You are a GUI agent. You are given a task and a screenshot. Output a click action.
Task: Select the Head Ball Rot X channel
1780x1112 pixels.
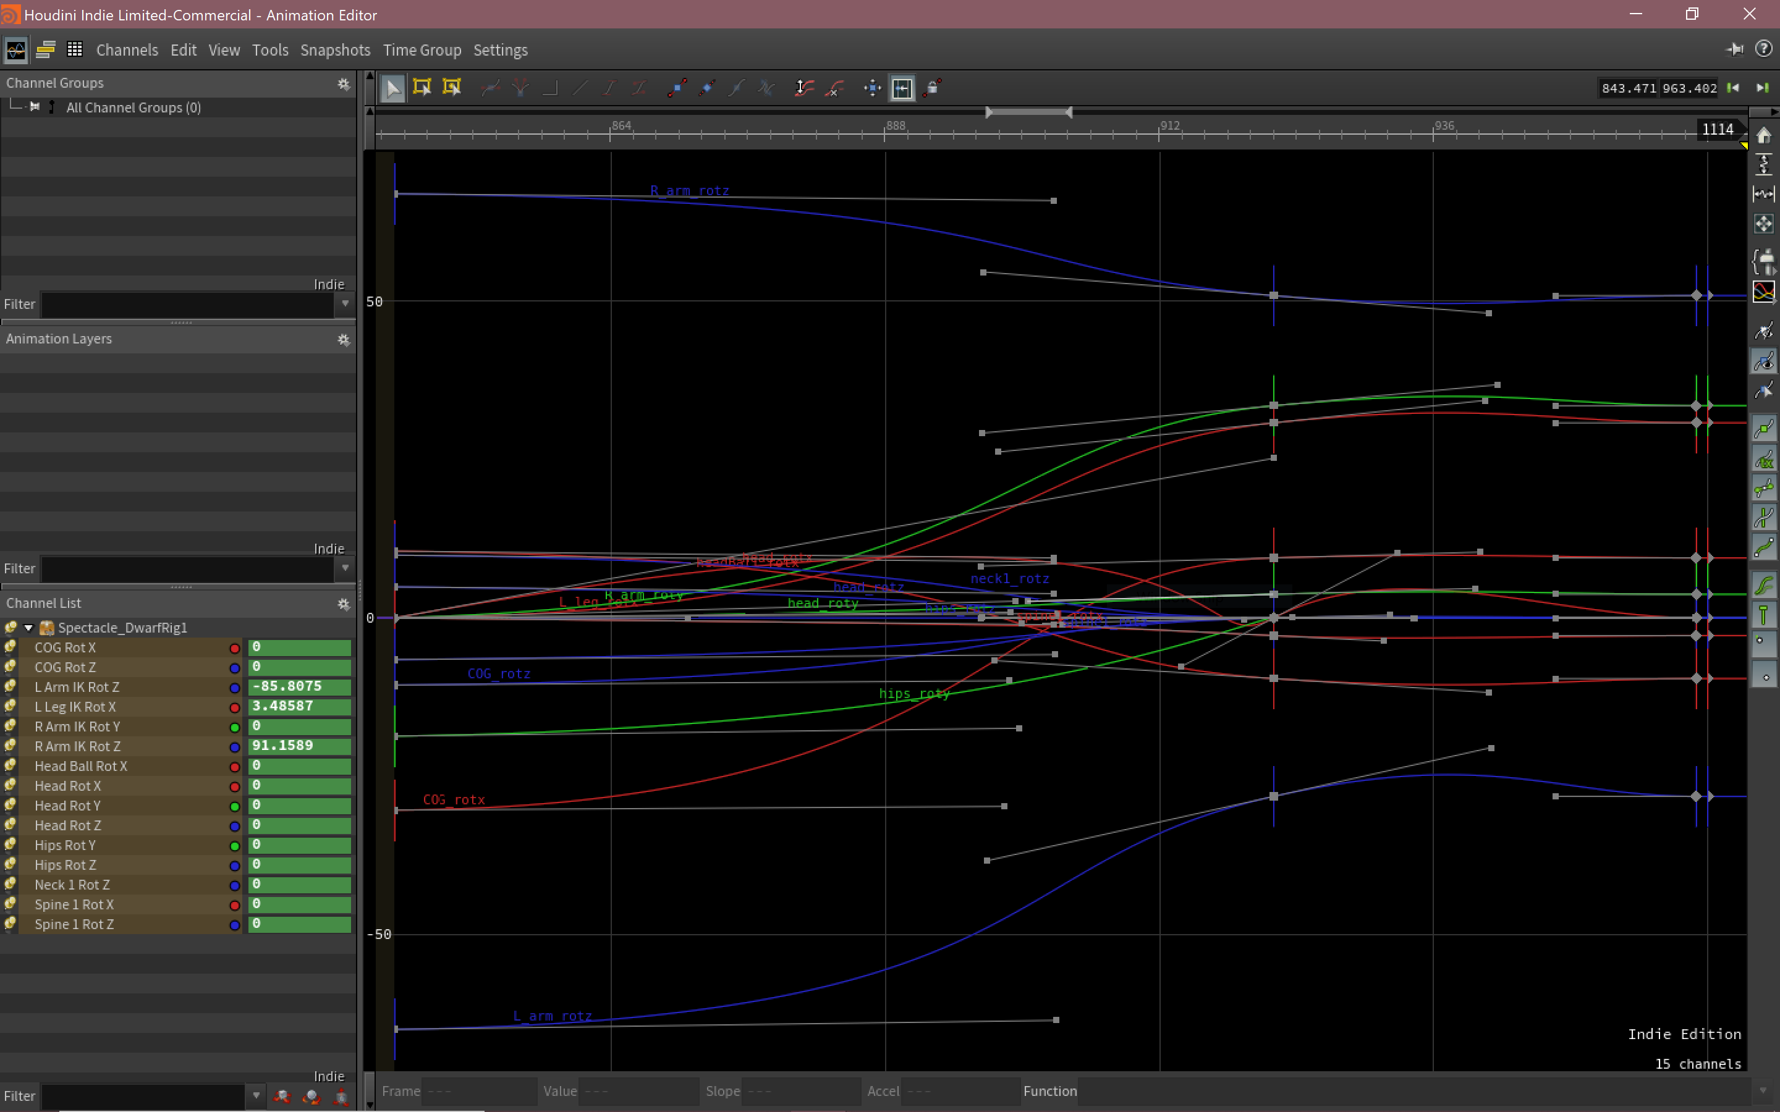pyautogui.click(x=81, y=765)
